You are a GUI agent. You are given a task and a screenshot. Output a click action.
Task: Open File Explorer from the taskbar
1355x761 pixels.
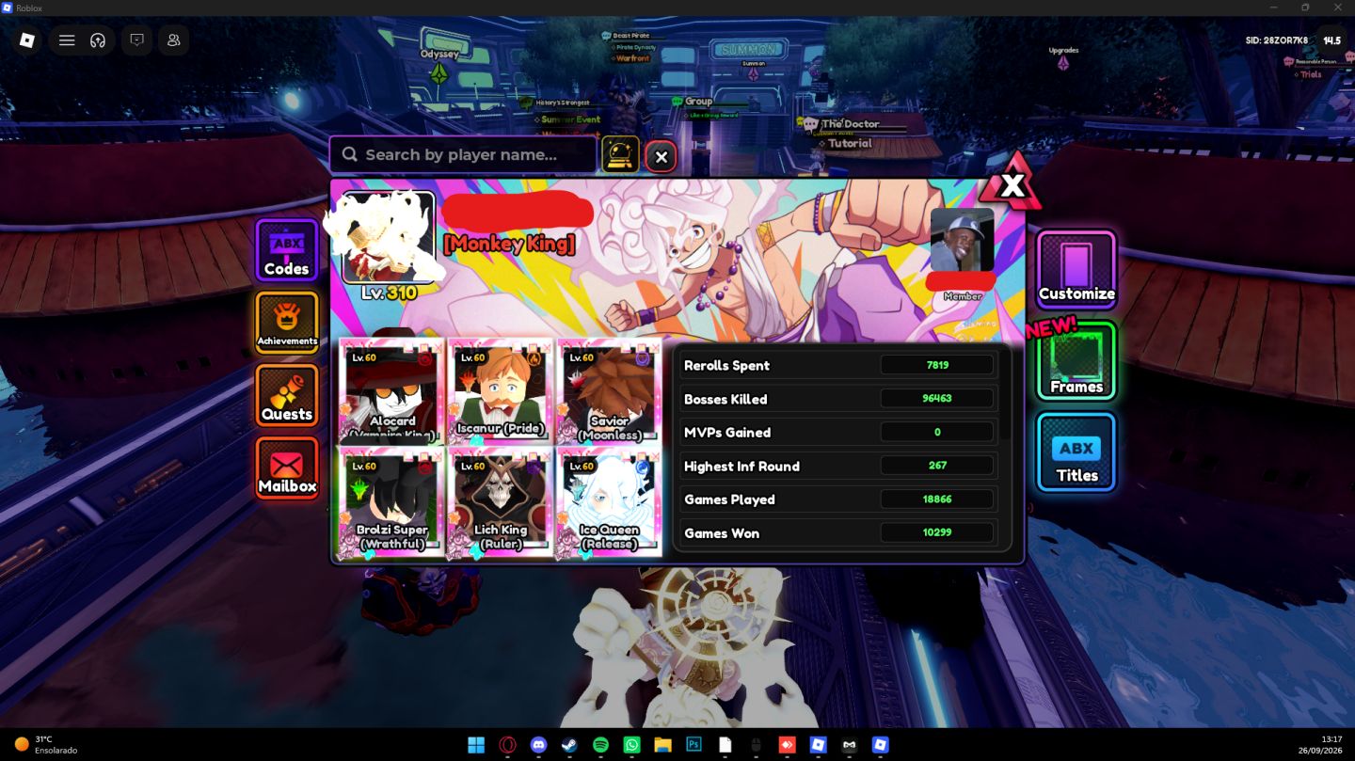pos(662,745)
